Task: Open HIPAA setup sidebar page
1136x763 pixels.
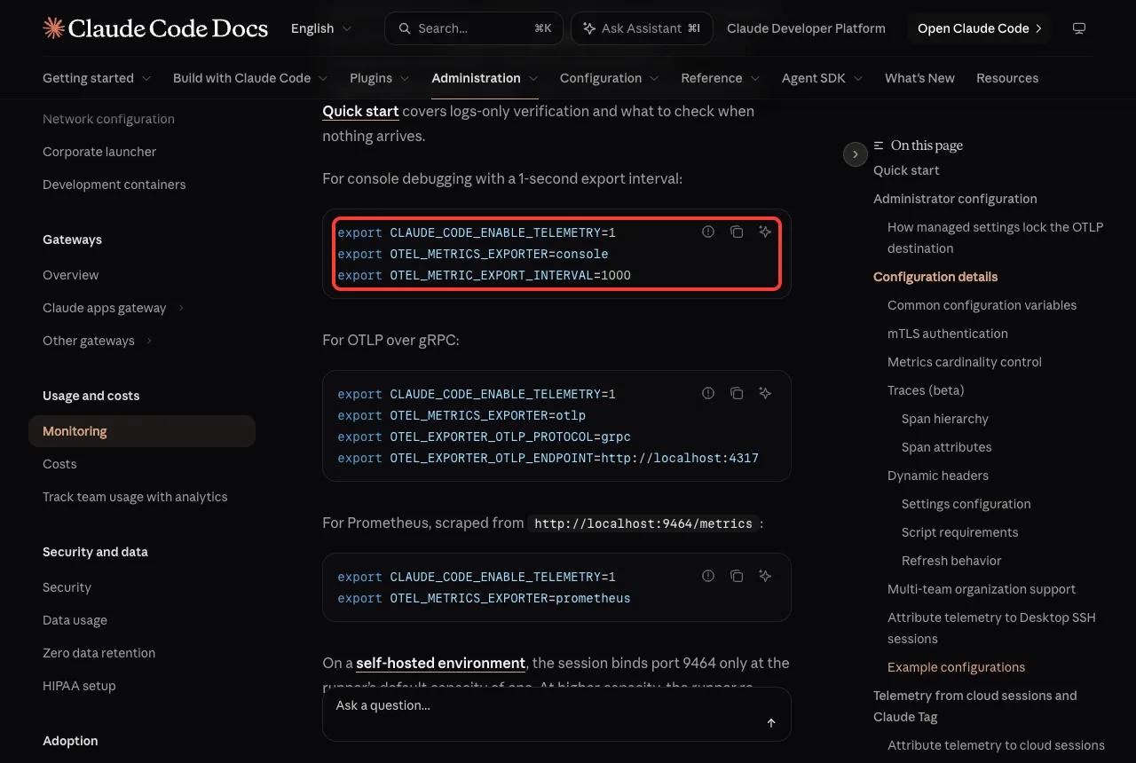Action: (79, 686)
